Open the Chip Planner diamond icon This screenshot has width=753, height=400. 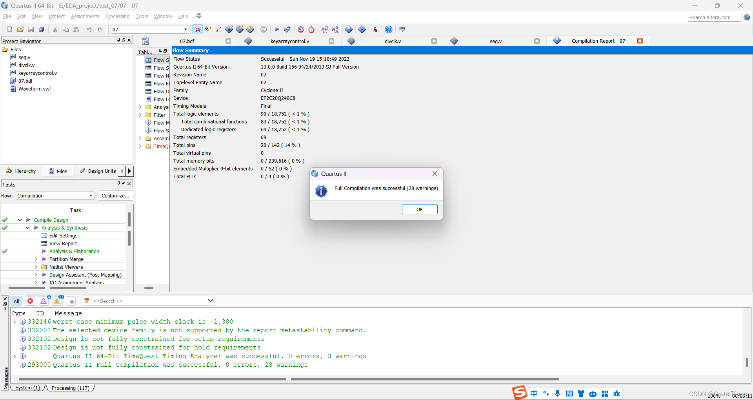pyautogui.click(x=250, y=29)
